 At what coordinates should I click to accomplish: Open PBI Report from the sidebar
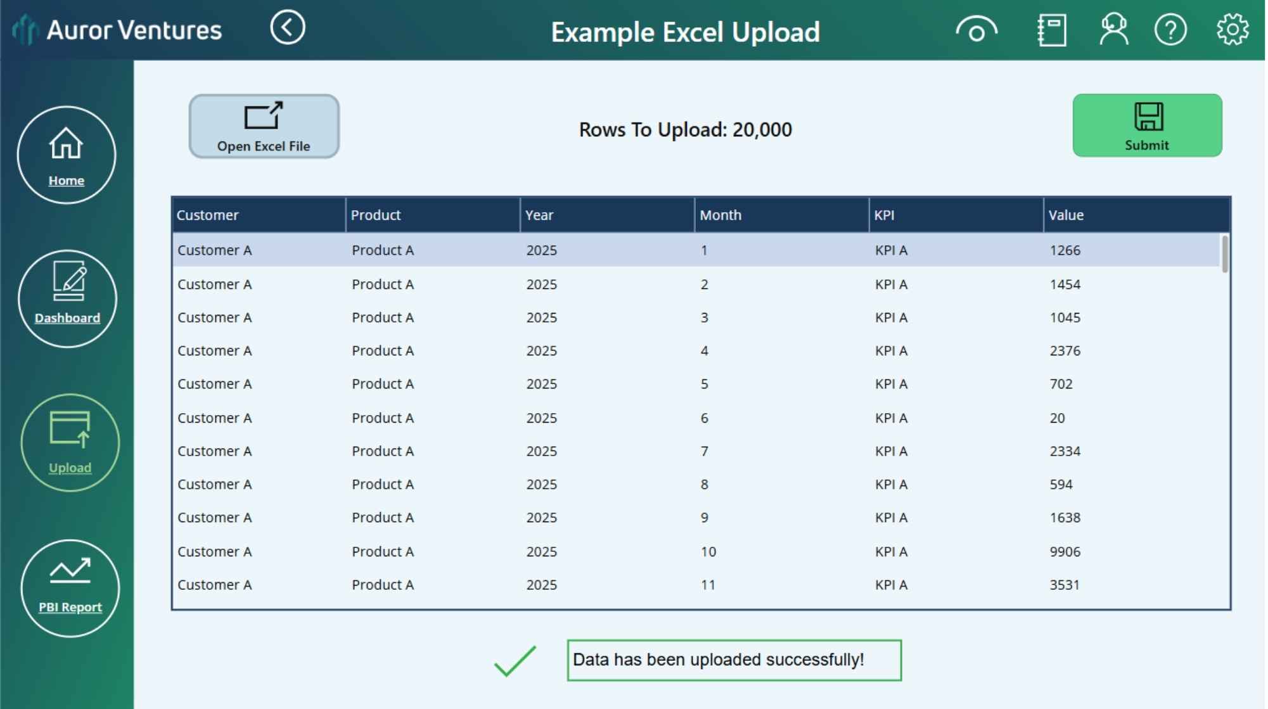(70, 588)
